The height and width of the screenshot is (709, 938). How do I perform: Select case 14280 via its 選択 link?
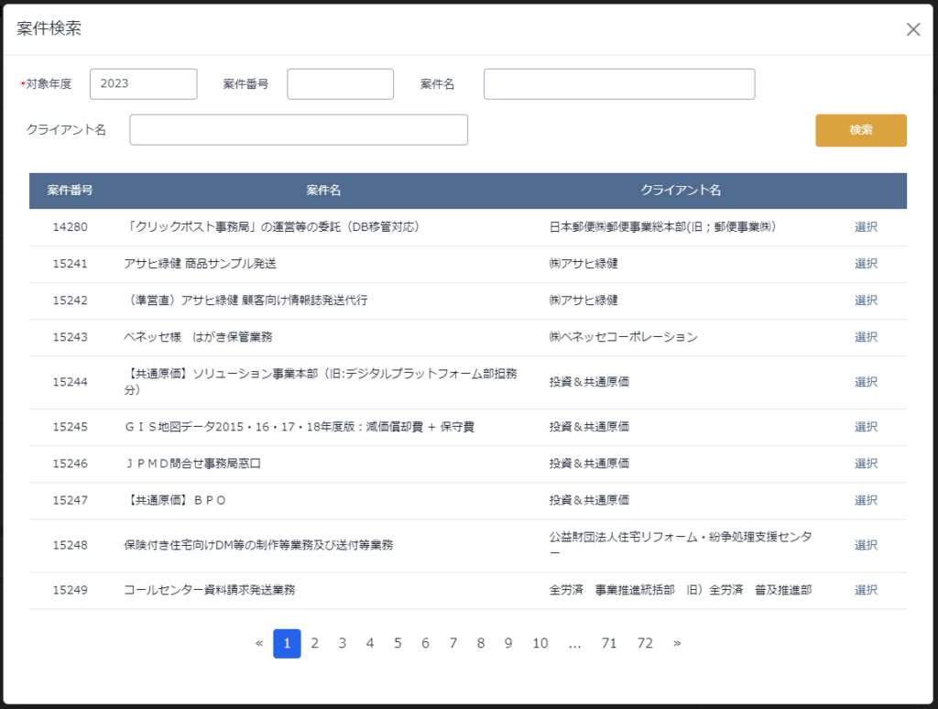(866, 227)
